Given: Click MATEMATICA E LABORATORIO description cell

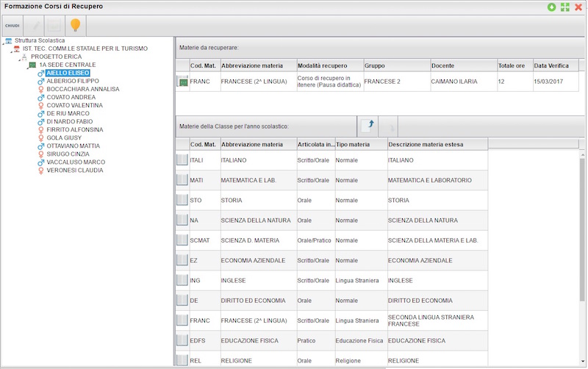Looking at the screenshot, I should [x=437, y=180].
